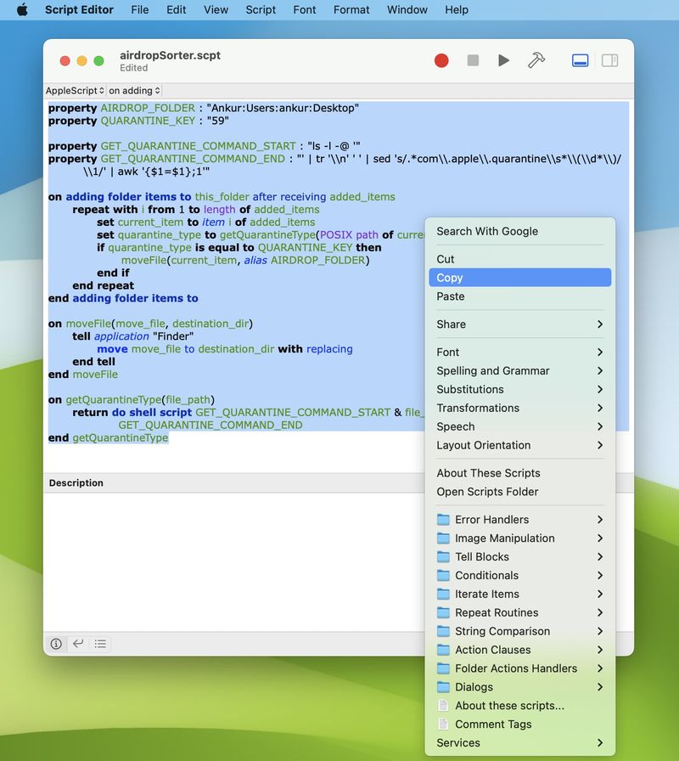Image resolution: width=679 pixels, height=761 pixels.
Task: Click the Description pane header
Action: point(76,483)
